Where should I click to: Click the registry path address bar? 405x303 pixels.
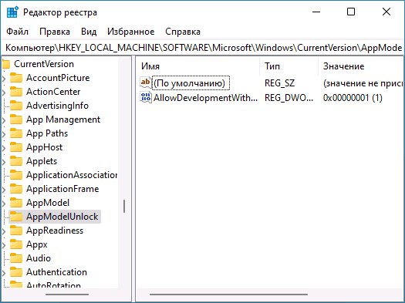[202, 48]
